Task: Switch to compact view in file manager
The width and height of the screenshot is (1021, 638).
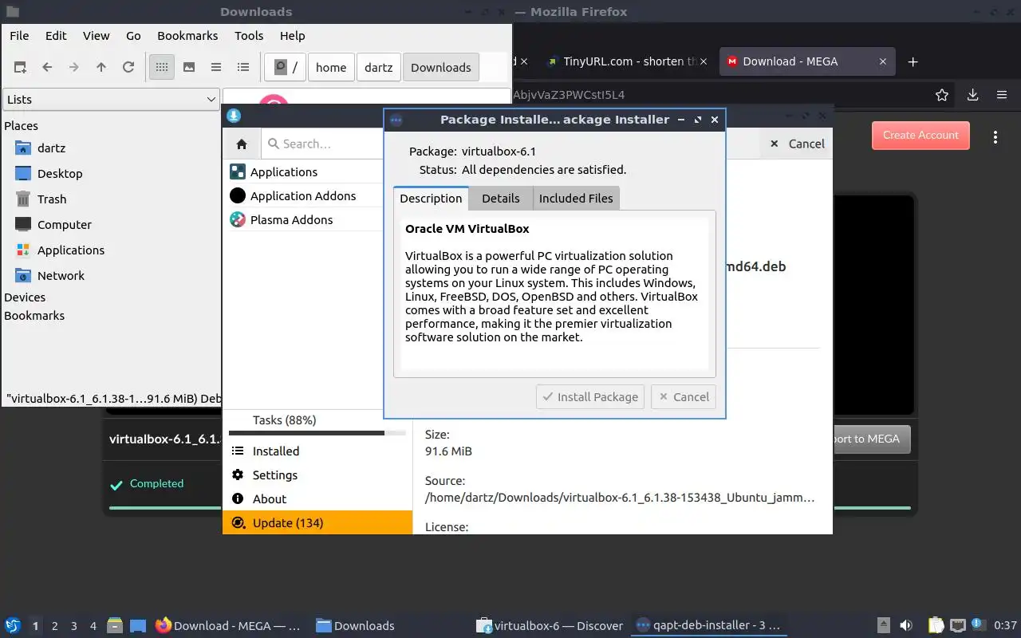Action: 216,68
